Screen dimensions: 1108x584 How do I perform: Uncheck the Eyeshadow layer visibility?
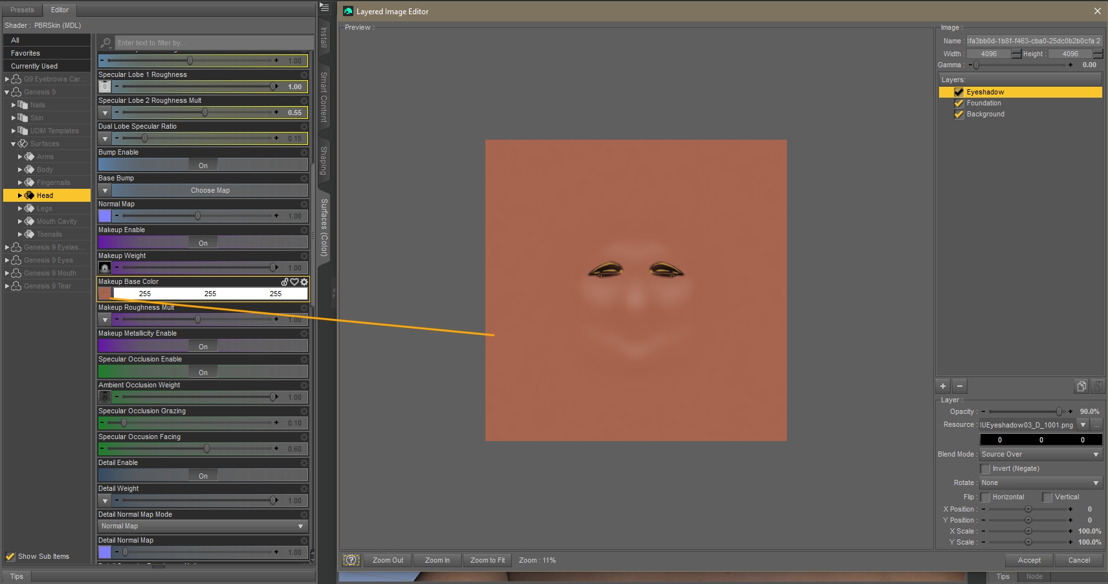click(958, 92)
